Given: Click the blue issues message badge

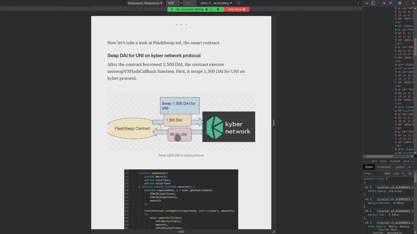Looking at the screenshot, I should pyautogui.click(x=391, y=3).
